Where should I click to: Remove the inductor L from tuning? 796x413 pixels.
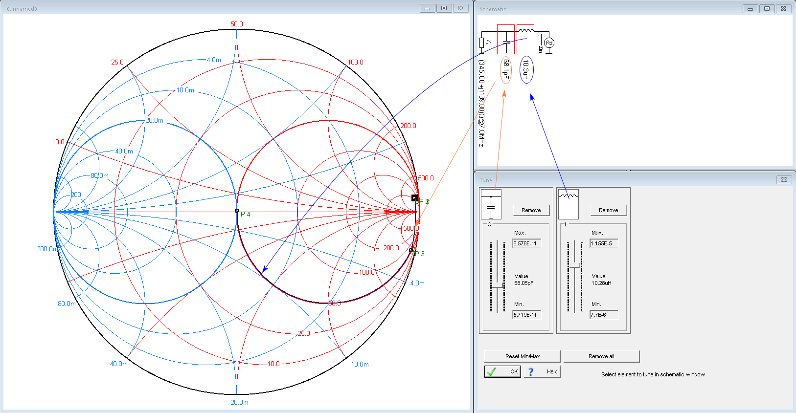[x=608, y=210]
